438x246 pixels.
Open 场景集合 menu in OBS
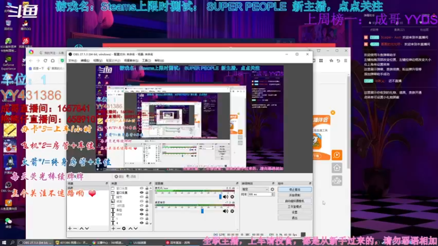pos(131,61)
